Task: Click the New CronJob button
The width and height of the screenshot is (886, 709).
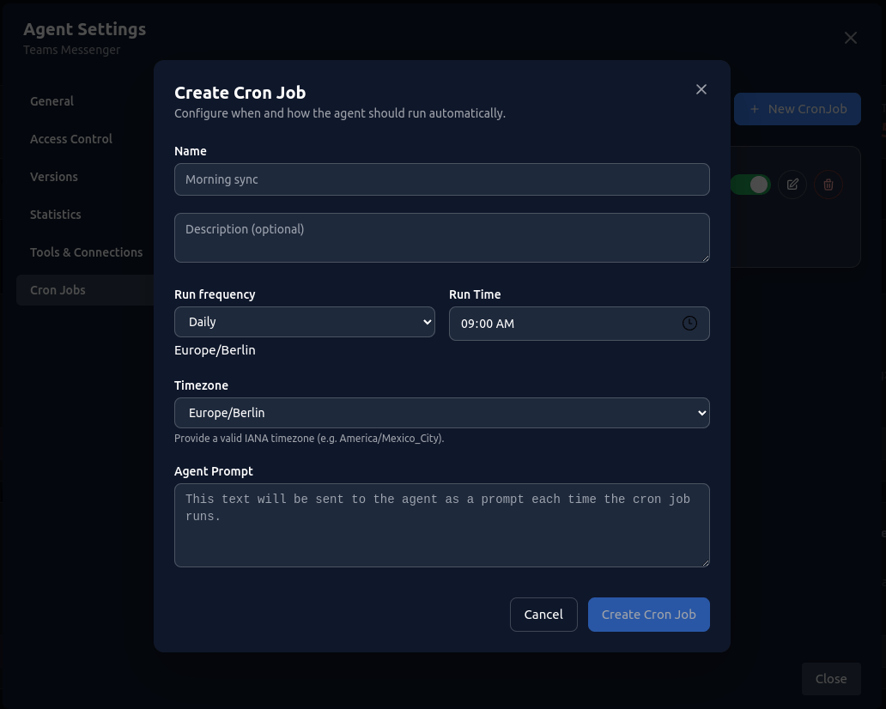Action: (x=798, y=109)
